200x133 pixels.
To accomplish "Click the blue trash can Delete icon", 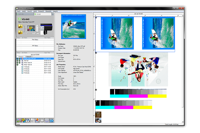I will pyautogui.click(x=51, y=121).
